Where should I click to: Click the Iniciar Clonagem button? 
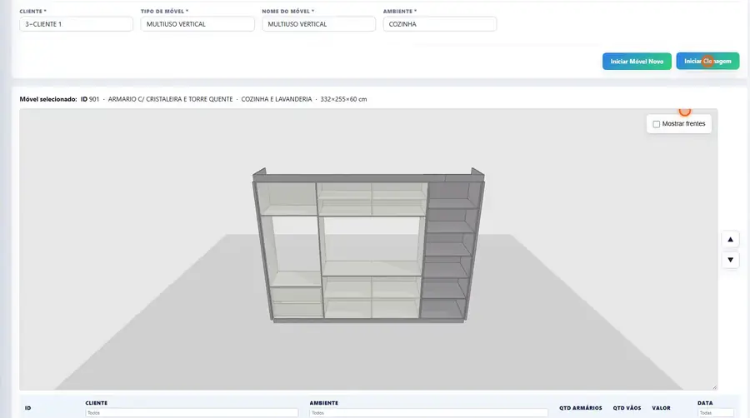click(x=707, y=61)
